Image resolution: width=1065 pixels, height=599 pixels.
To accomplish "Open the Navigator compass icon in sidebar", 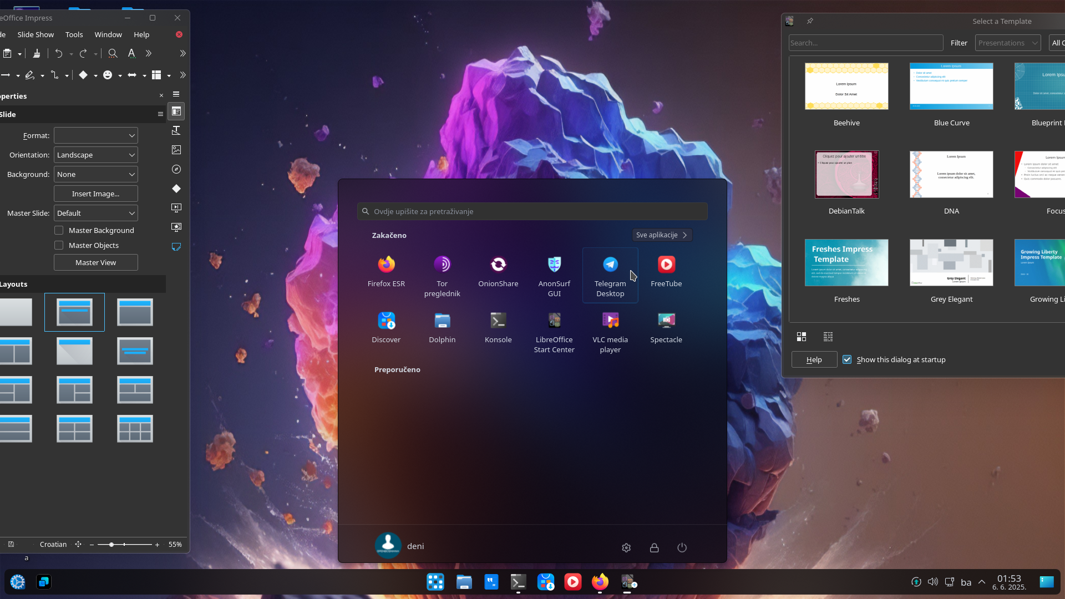I will pyautogui.click(x=176, y=169).
